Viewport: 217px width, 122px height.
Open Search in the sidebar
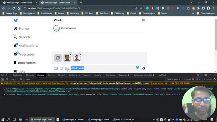point(22,37)
